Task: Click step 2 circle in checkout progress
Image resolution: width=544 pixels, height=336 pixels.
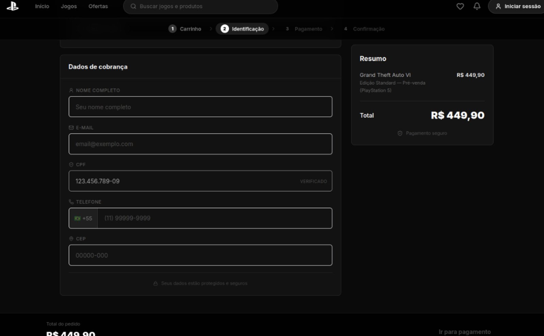Action: pyautogui.click(x=224, y=29)
